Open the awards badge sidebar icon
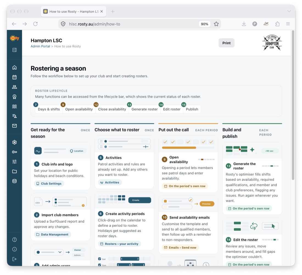 tap(15, 97)
